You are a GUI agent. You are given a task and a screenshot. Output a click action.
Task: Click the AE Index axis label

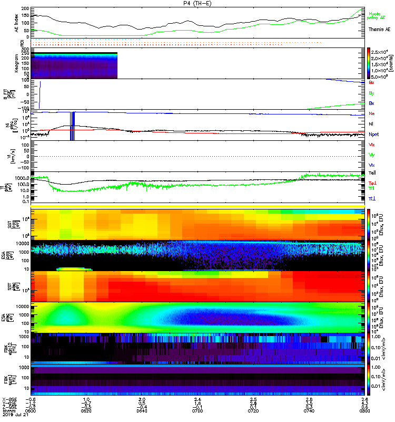point(17,23)
